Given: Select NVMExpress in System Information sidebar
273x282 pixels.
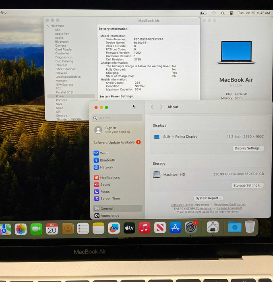Looking at the screenshot, I should pyautogui.click(x=64, y=85).
